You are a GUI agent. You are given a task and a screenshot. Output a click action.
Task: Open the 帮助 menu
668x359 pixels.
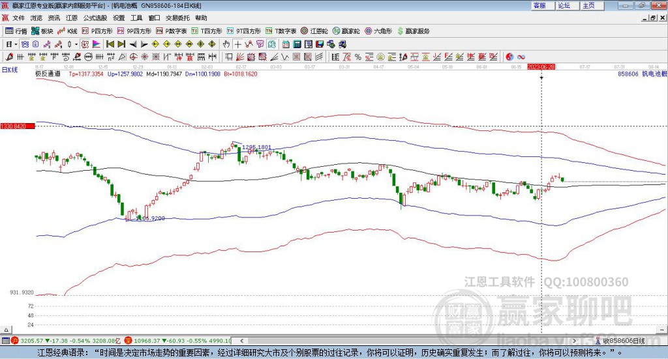(201, 18)
